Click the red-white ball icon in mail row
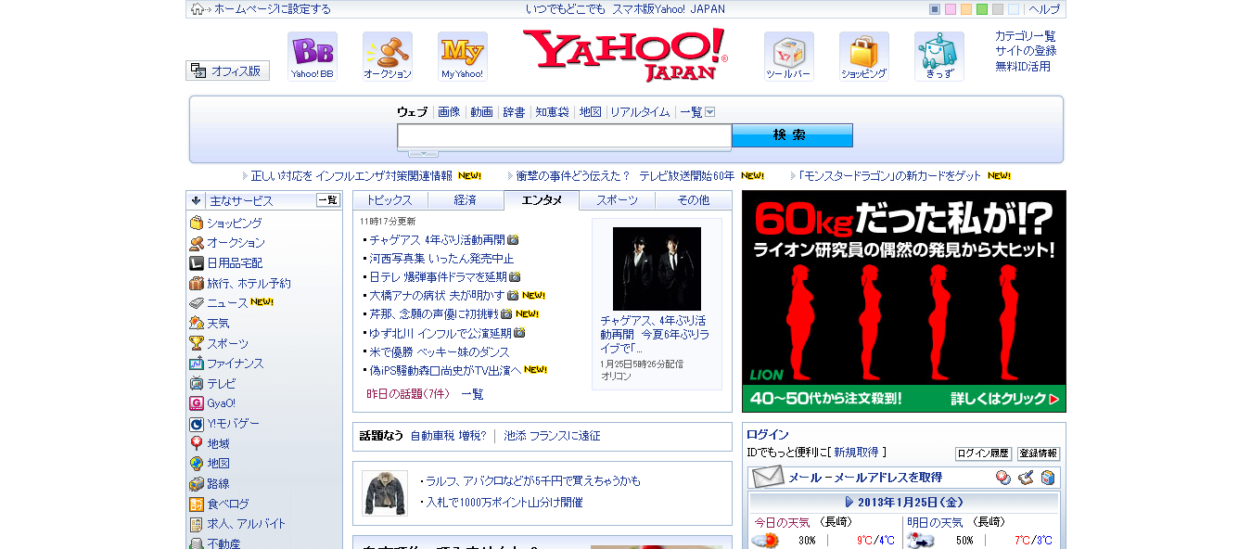The image size is (1251, 549). (x=1003, y=478)
